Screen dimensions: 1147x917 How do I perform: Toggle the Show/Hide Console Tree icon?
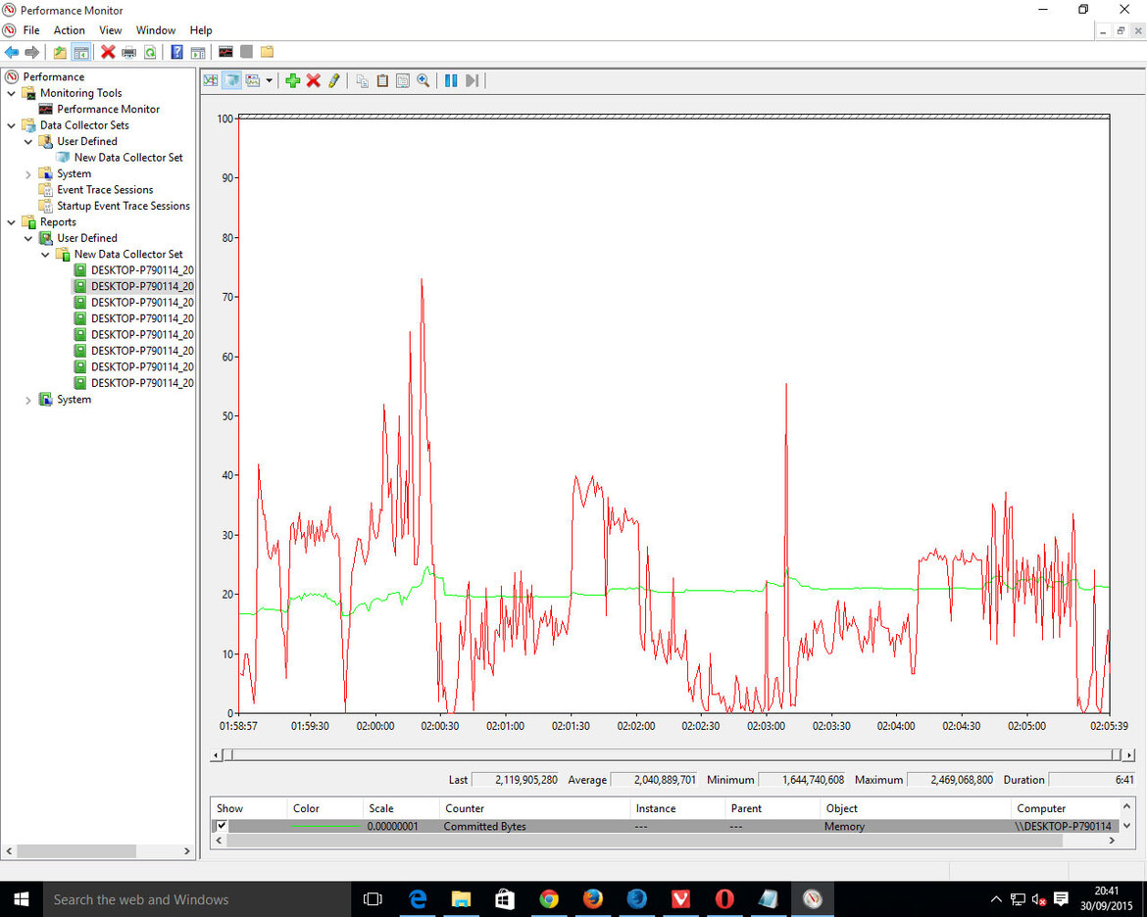point(81,52)
